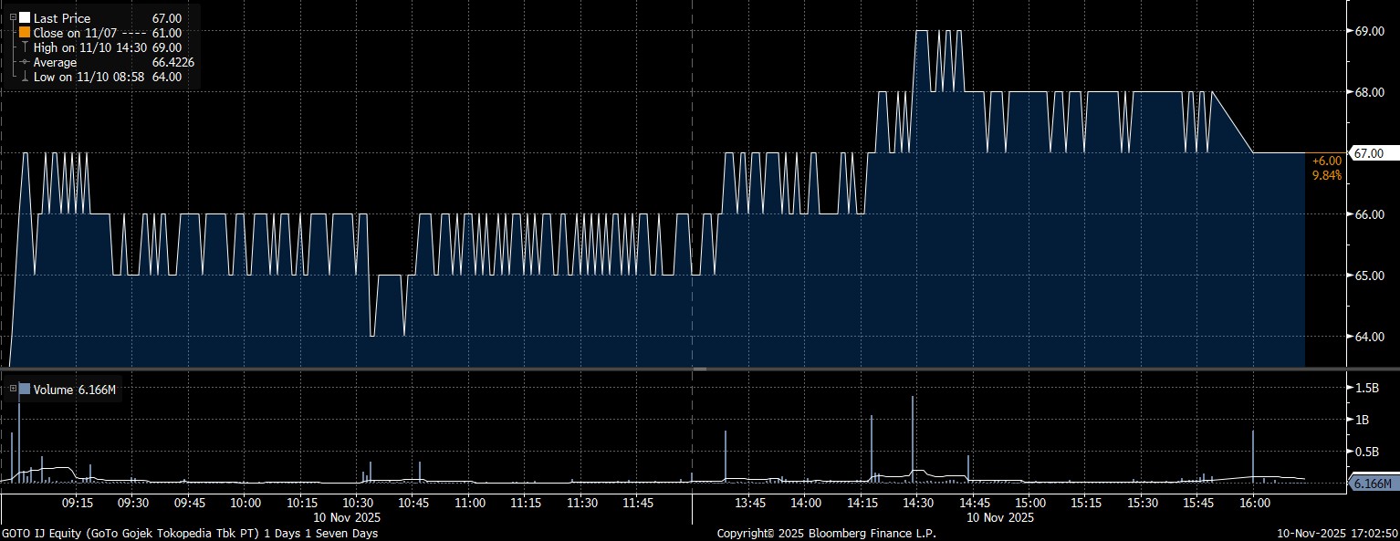Select the Average line icon in legend
This screenshot has height=541, width=1400.
25,62
